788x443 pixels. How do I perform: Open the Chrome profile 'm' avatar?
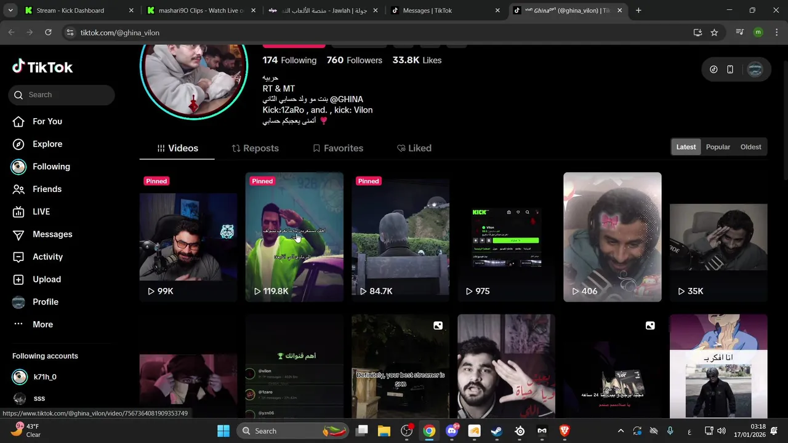pyautogui.click(x=758, y=33)
